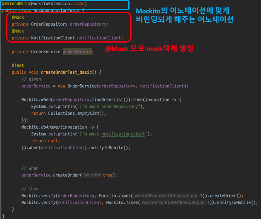
Task: Click notificationClient field name in its private declaration
Action: 99,38
